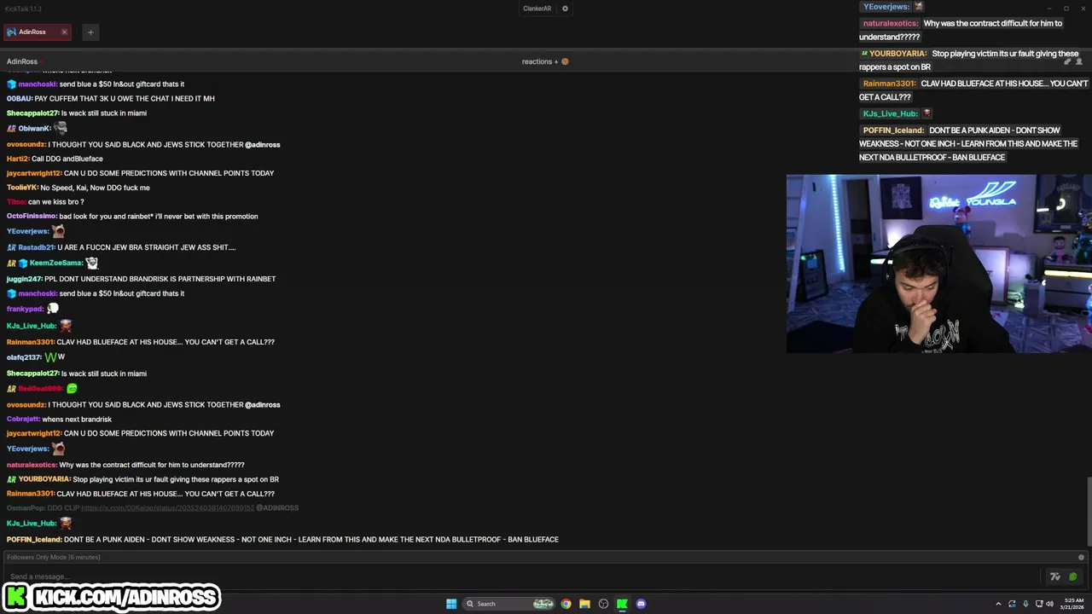Show hidden system tray icons
Viewport: 1092px width, 614px height.
998,604
